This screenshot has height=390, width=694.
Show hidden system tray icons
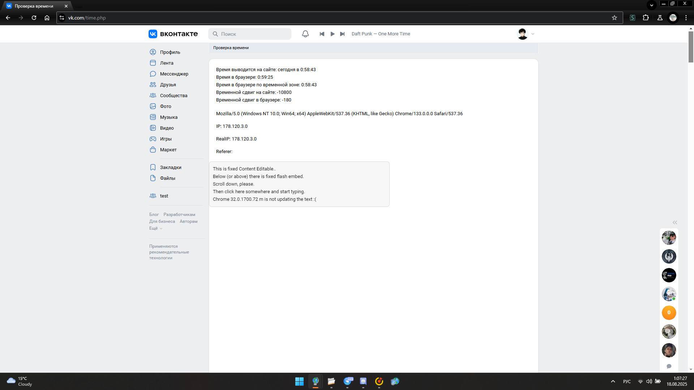(x=613, y=381)
